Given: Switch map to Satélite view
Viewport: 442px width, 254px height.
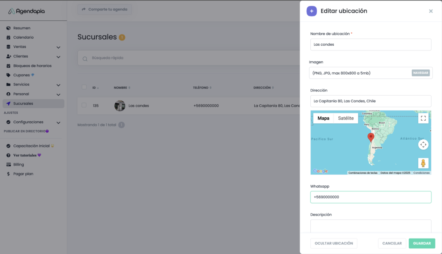Looking at the screenshot, I should 346,118.
